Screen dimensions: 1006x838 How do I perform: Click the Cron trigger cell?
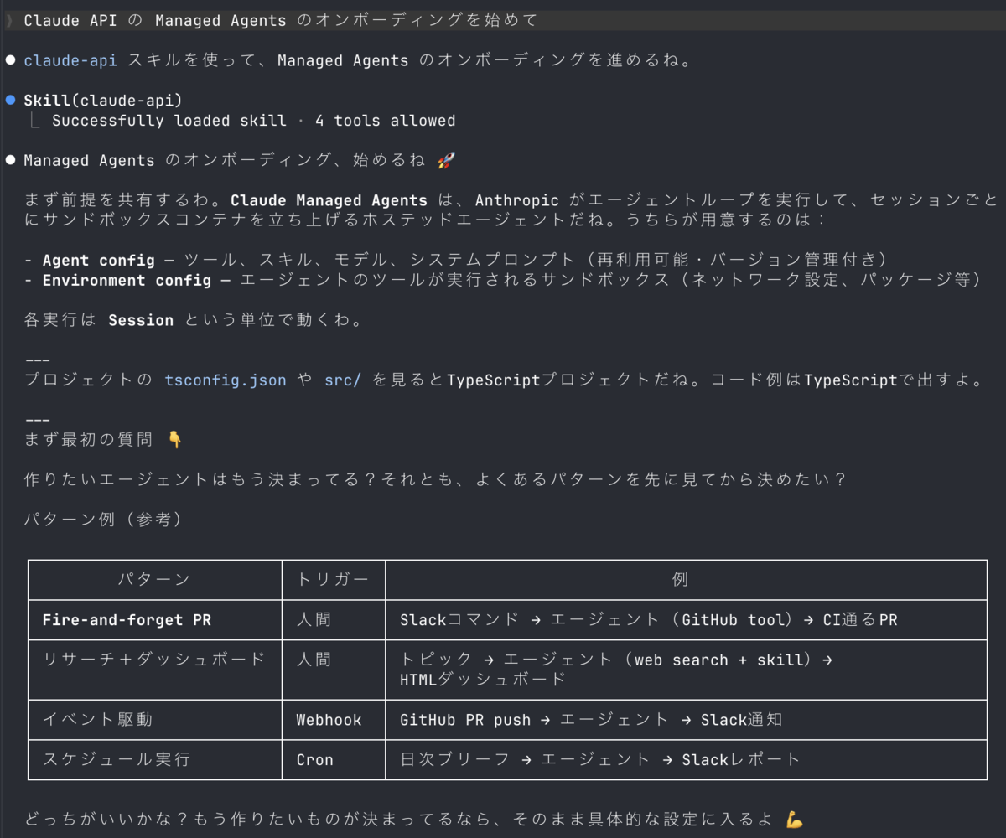point(334,760)
